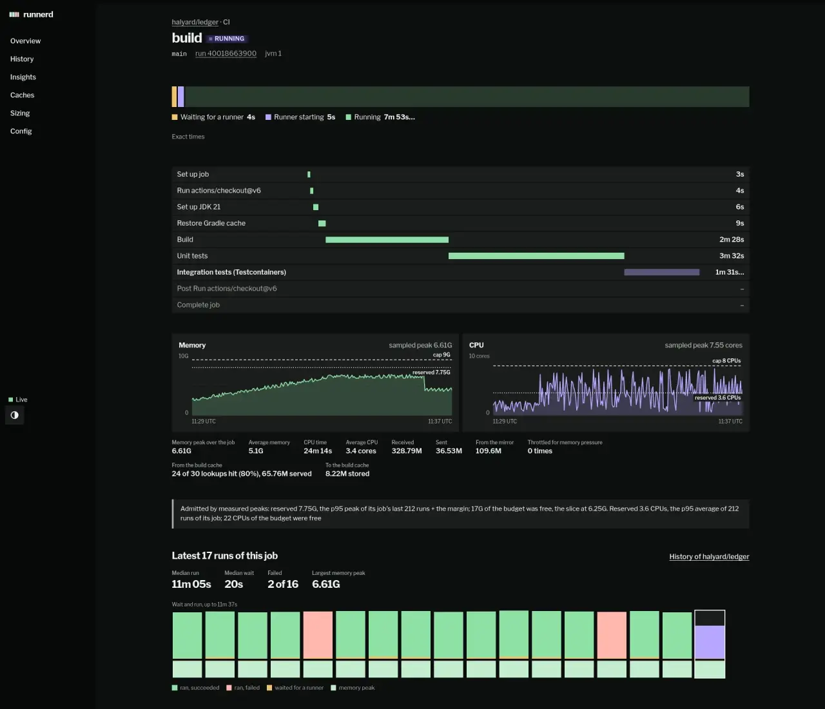Click the Exact times toggle
The width and height of the screenshot is (825, 709).
pyautogui.click(x=188, y=137)
